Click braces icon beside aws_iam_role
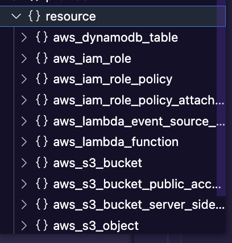The height and width of the screenshot is (243, 232). tap(42, 58)
